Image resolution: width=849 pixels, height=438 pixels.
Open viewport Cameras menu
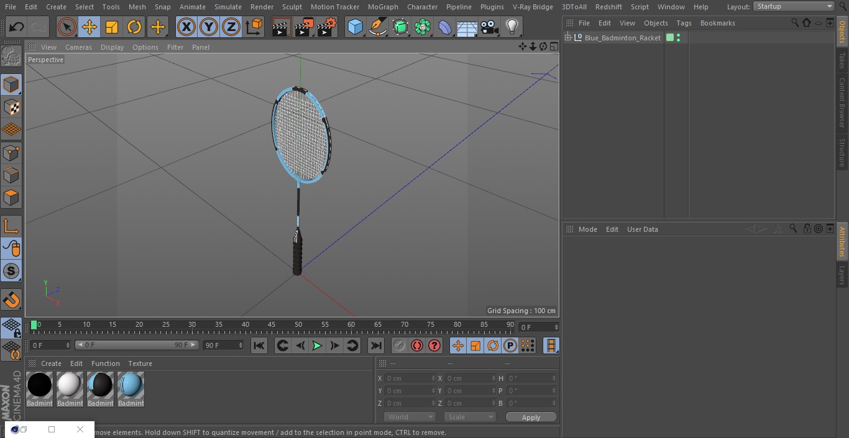(x=79, y=47)
